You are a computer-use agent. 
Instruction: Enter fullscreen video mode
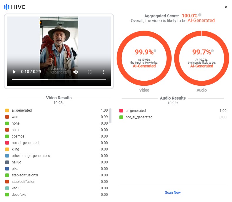click(90, 72)
